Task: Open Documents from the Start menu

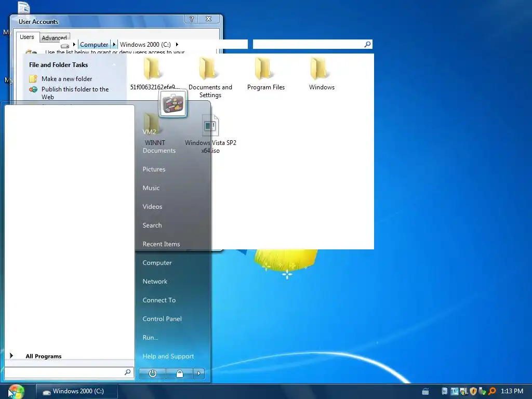Action: [159, 151]
